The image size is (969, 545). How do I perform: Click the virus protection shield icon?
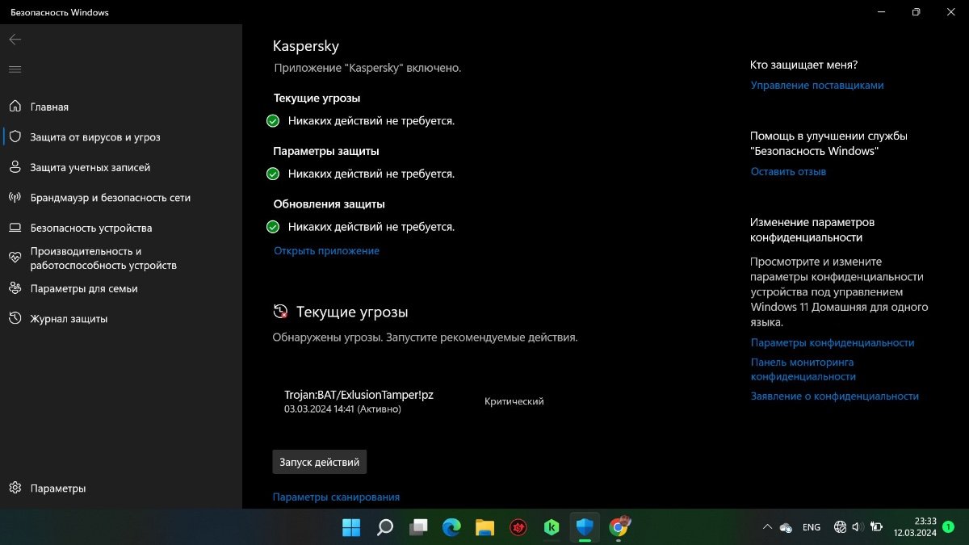coord(15,137)
